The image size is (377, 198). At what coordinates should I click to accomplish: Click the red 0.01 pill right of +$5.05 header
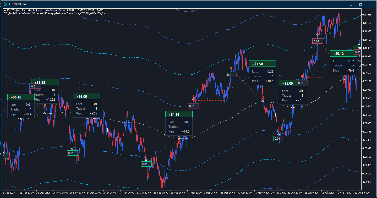[x=302, y=83]
